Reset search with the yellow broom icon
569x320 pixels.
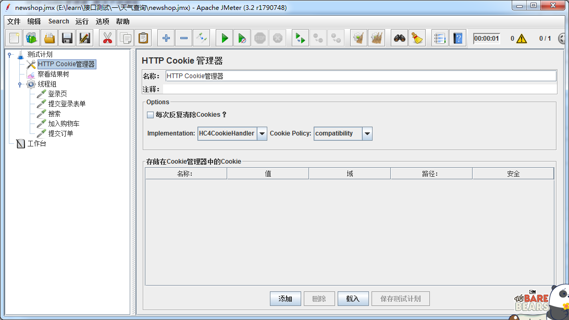coord(417,38)
